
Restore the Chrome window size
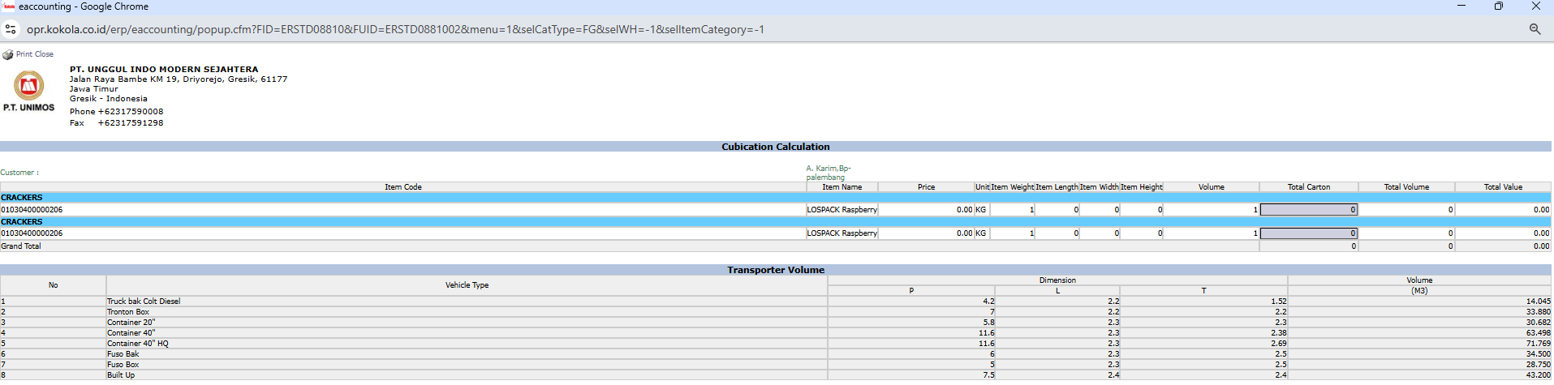pyautogui.click(x=1498, y=6)
